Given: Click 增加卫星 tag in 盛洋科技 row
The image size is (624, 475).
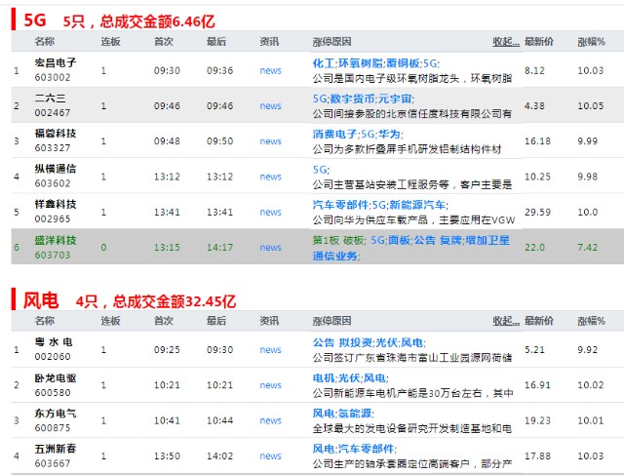Looking at the screenshot, I should click(x=487, y=240).
